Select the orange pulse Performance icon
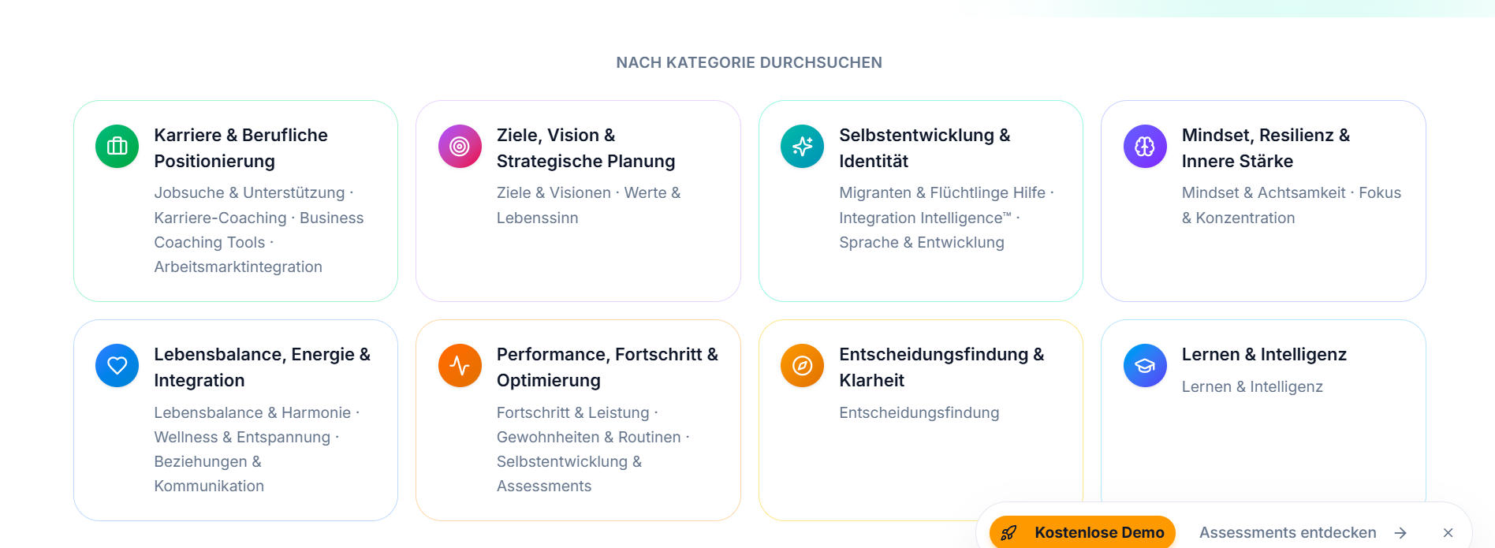 point(460,366)
